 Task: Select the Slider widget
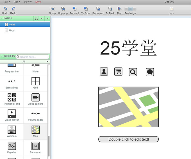[35, 69]
